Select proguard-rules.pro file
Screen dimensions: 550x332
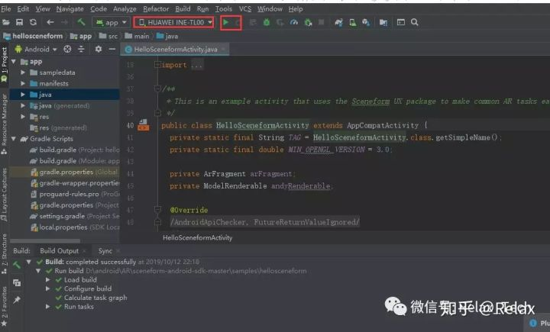pyautogui.click(x=75, y=194)
